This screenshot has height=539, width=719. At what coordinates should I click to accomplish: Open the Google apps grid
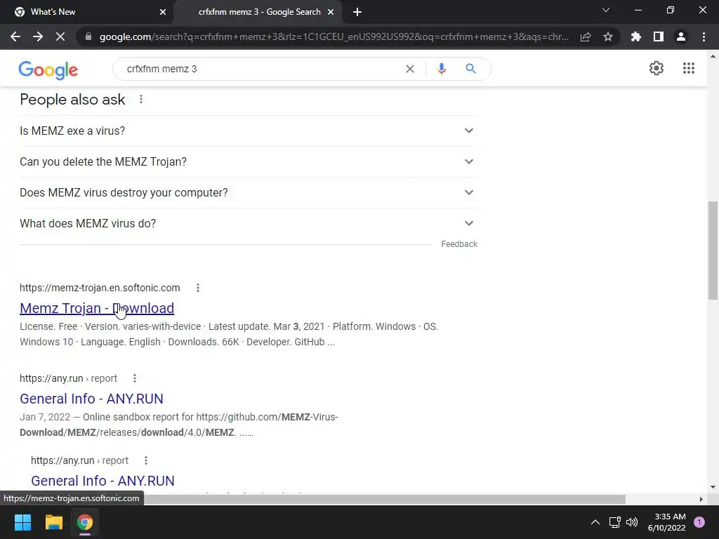click(x=689, y=68)
